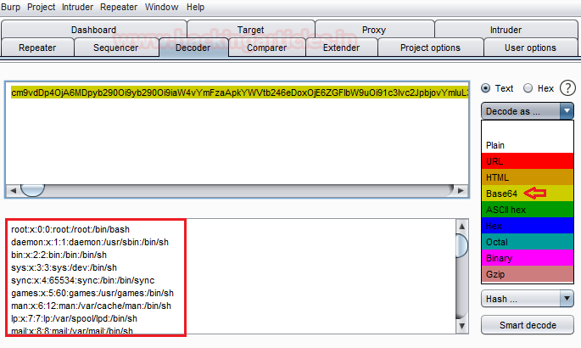Select the Decoder tab
The height and width of the screenshot is (348, 581).
[193, 48]
